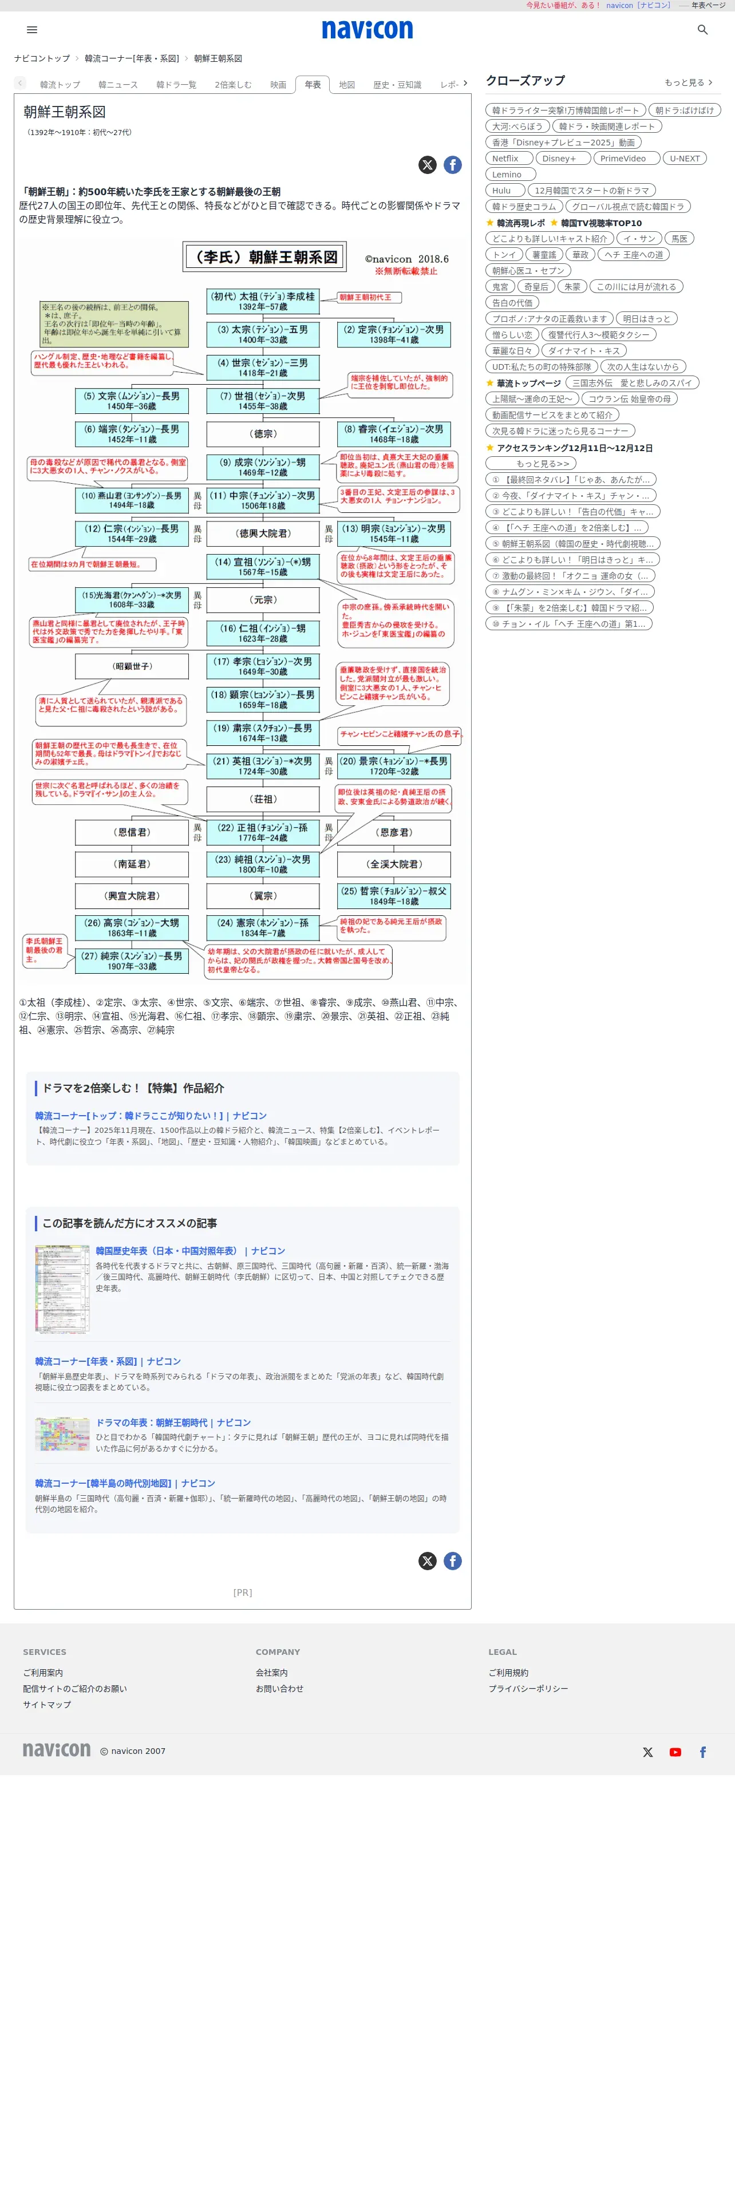Open the Lemino tag
The height and width of the screenshot is (2205, 735).
(x=510, y=174)
